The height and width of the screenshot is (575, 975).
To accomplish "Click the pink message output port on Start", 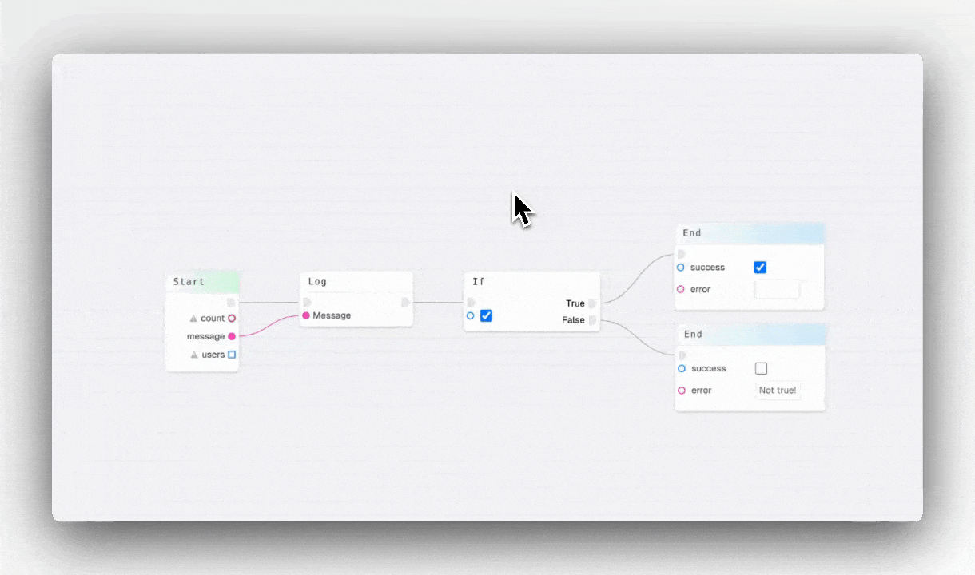I will coord(231,336).
